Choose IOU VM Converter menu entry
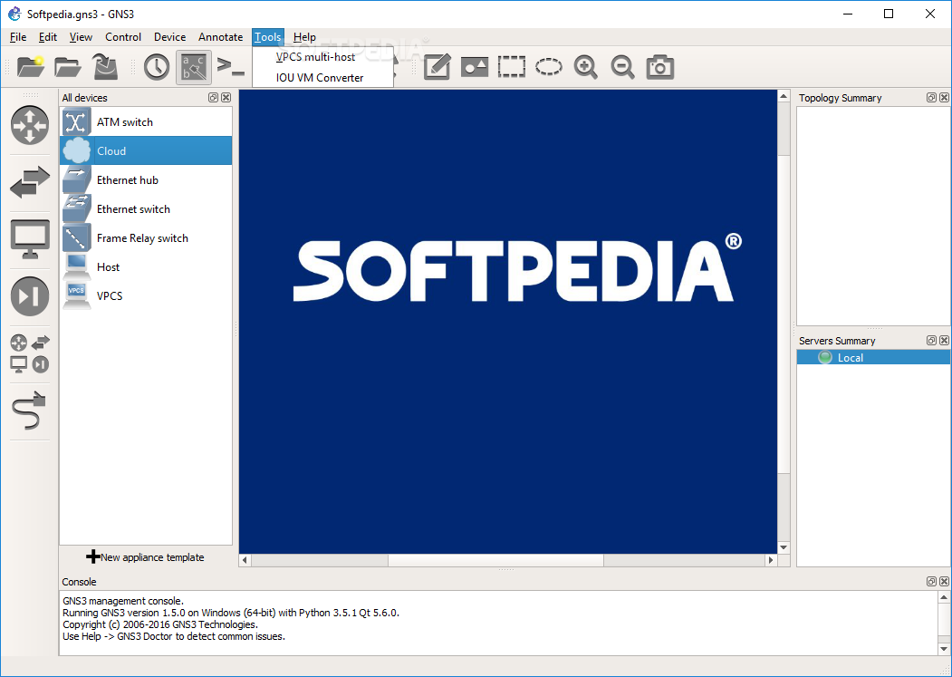Image resolution: width=952 pixels, height=677 pixels. 323,78
